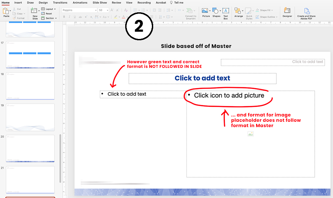Open the Slide Show tab
Screen dimensions: 333x198
tap(100, 3)
